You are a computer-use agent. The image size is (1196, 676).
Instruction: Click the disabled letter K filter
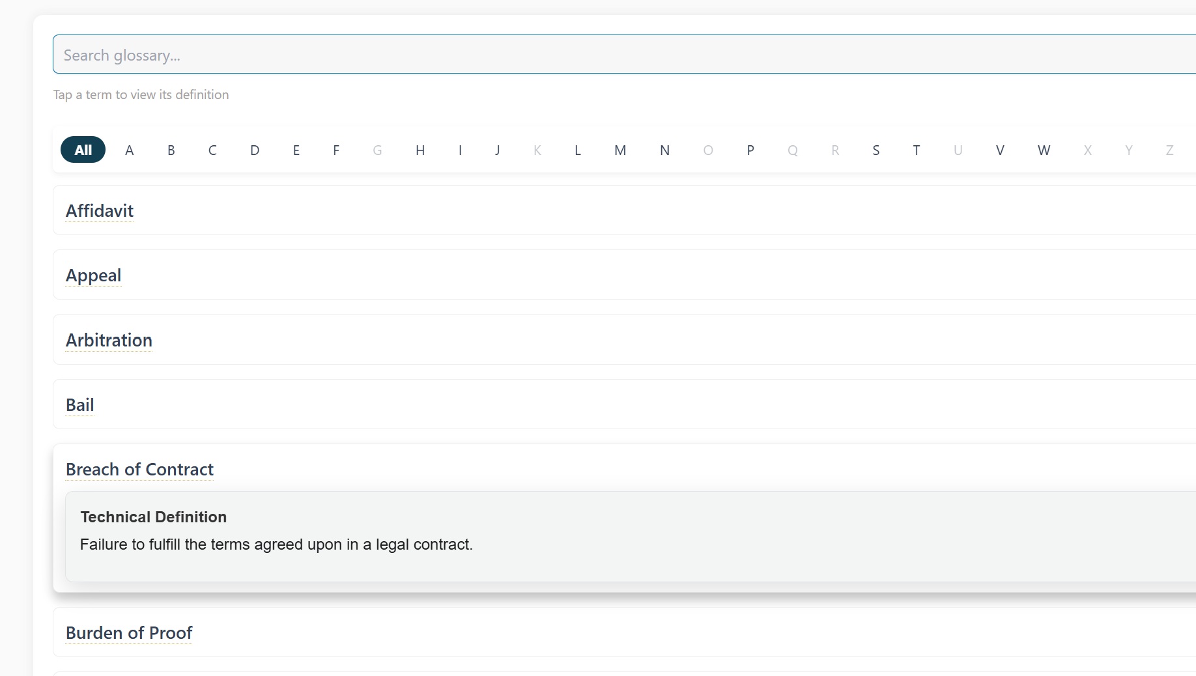pos(537,150)
